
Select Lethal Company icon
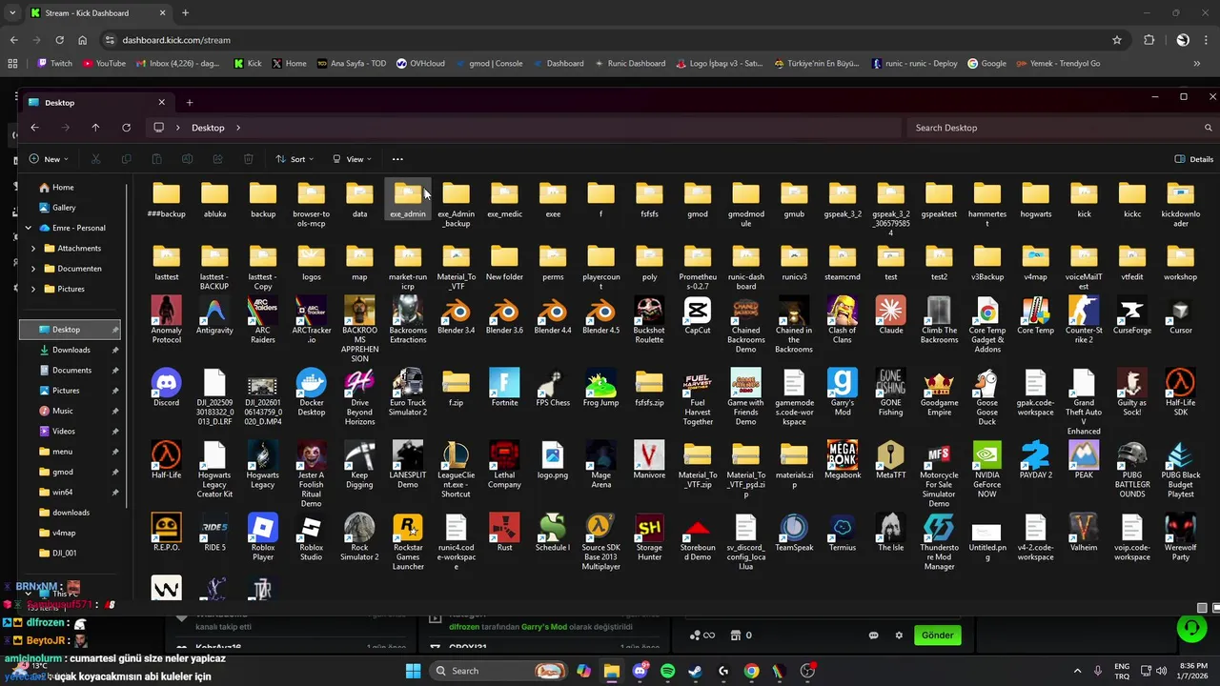pyautogui.click(x=504, y=465)
